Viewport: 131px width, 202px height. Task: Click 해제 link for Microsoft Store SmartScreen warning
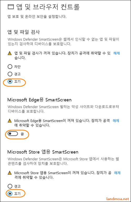point(117,173)
